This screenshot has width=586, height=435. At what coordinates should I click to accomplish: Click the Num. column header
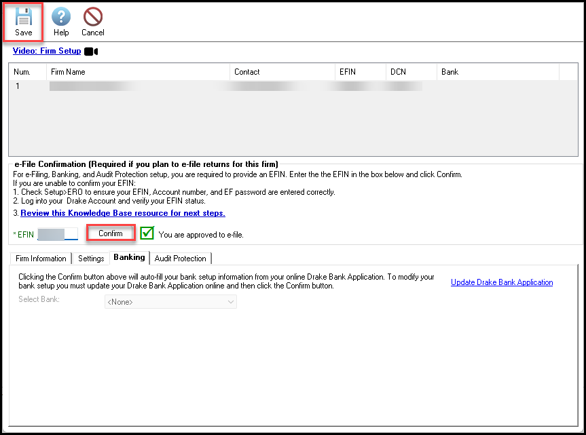[28, 72]
